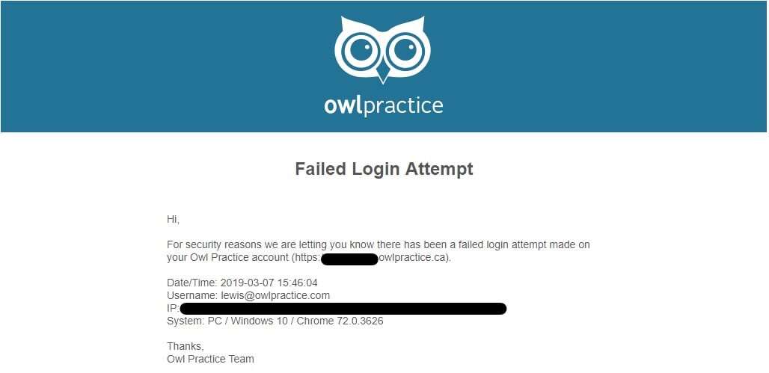Click the owlpractice wordmark text
Viewport: 769px width, 373px height.
pos(384,105)
